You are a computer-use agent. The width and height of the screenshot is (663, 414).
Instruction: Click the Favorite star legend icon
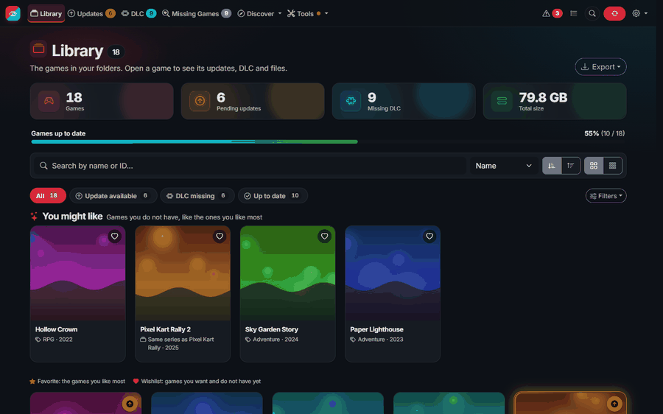coord(32,382)
